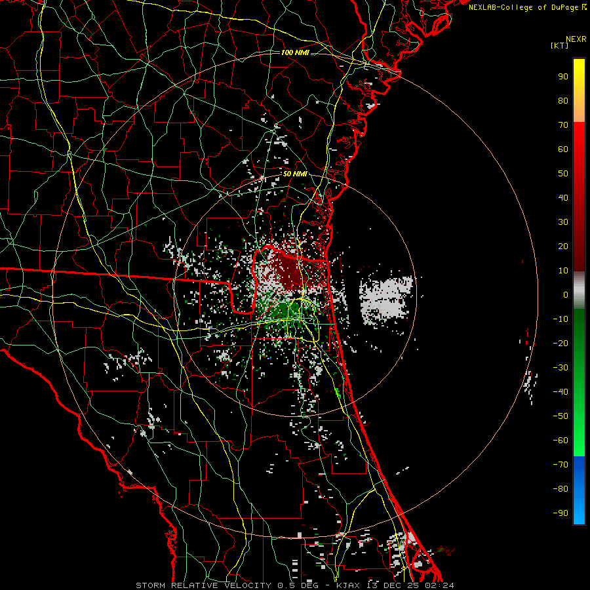Click the 02:24 timestamp in the caption

[439, 585]
